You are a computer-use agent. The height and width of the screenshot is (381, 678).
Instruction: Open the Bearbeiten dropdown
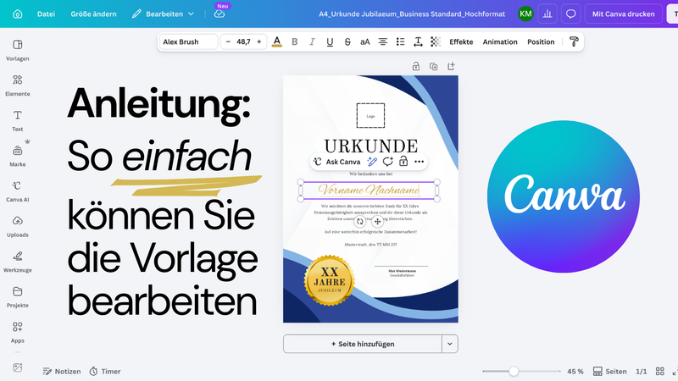[x=163, y=14]
